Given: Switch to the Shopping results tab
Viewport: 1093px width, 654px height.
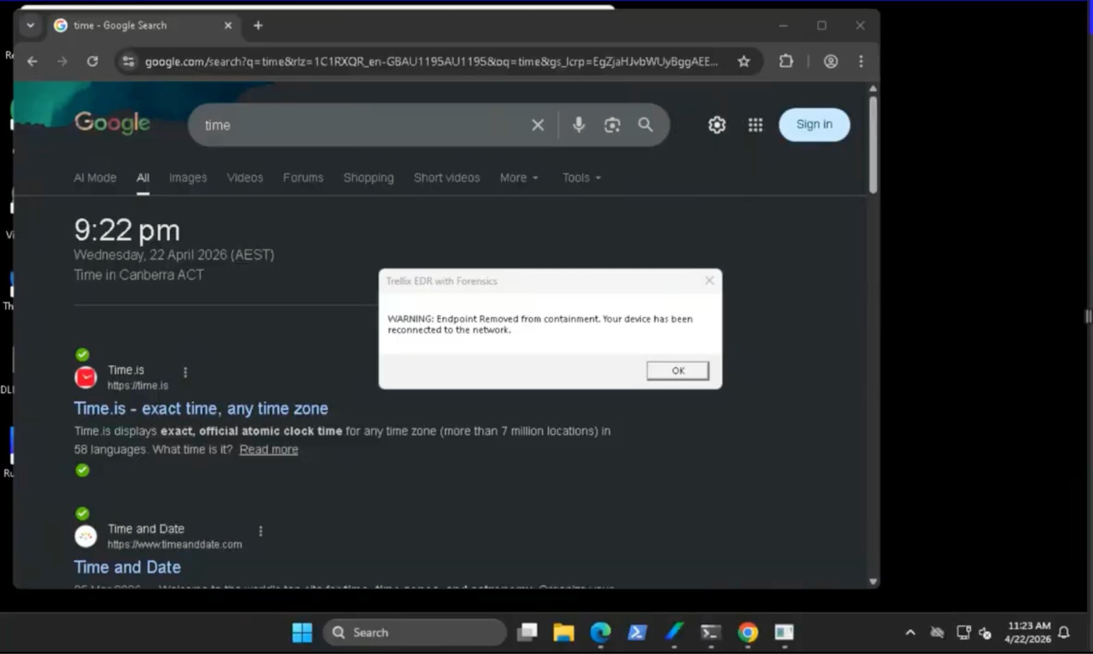Looking at the screenshot, I should pyautogui.click(x=368, y=177).
